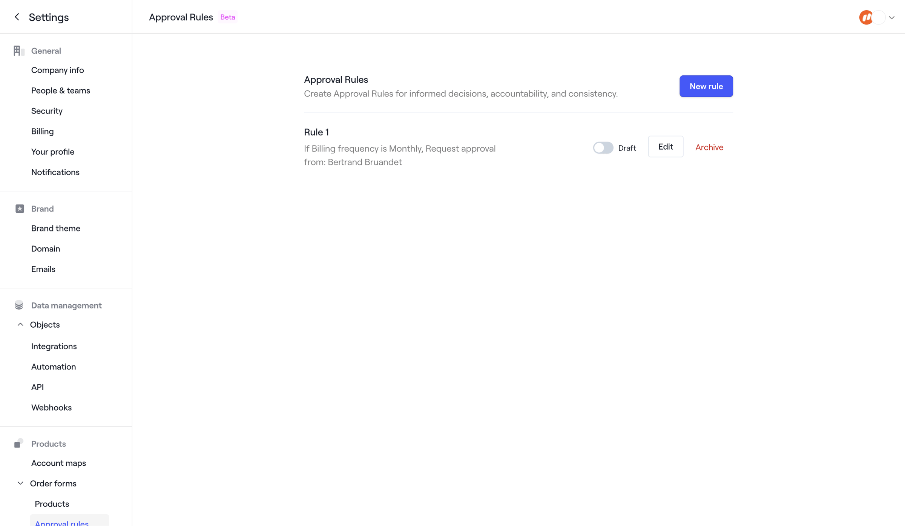Open the Billing page
Screen dimensions: 905x526
(x=42, y=131)
